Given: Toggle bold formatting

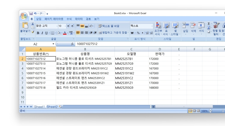Looking at the screenshot, I should (38, 33).
